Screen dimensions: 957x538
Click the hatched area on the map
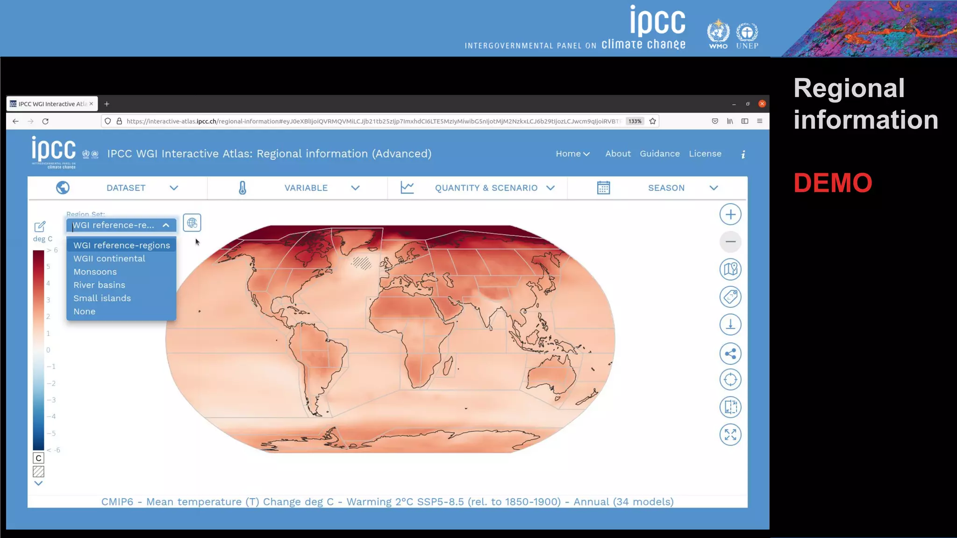[x=362, y=263]
